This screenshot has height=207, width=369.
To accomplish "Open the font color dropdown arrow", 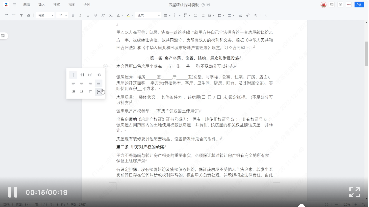I will pyautogui.click(x=122, y=16).
